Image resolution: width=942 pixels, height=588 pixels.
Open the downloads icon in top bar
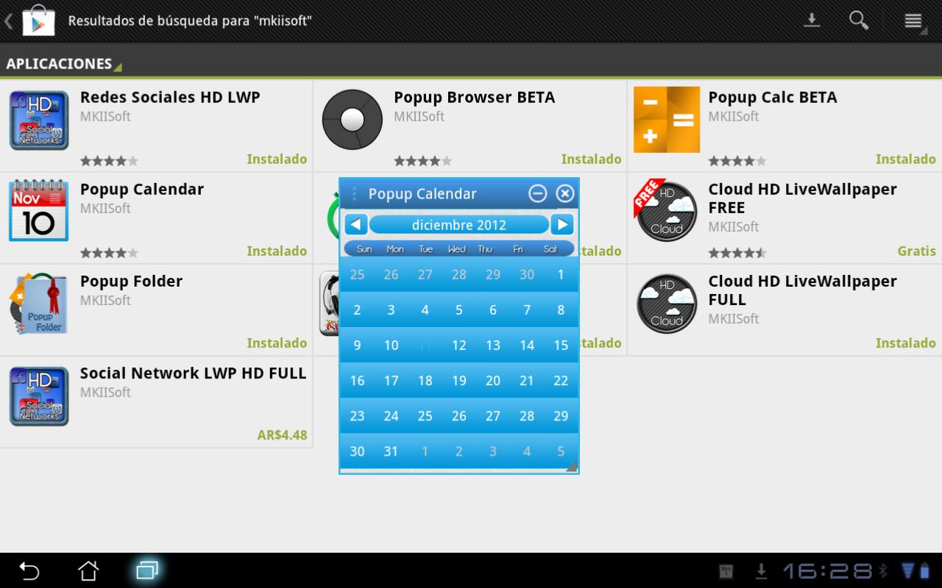[812, 21]
